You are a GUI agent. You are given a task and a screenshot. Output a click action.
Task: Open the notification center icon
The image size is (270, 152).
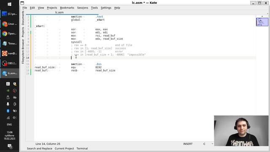coord(10,146)
